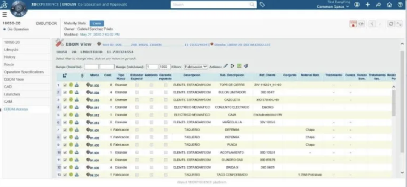Screen dimensions: 407x187
Task: Toggle the row 7 selection checkbox
Action: tap(65, 130)
